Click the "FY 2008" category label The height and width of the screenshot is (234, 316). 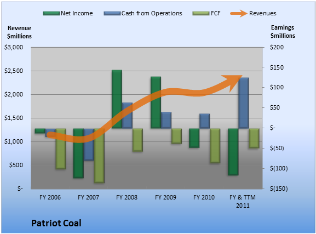coord(127,197)
